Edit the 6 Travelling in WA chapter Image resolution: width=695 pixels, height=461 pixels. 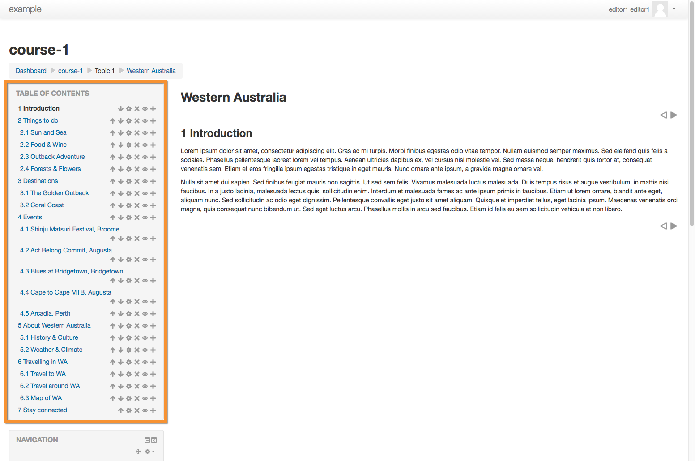click(x=129, y=362)
